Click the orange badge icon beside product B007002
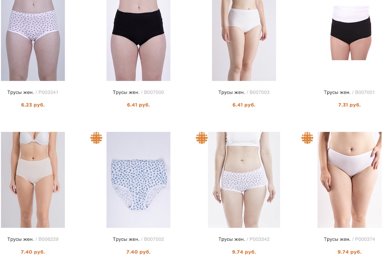Screen dimensions: 392x265 (x=96, y=138)
